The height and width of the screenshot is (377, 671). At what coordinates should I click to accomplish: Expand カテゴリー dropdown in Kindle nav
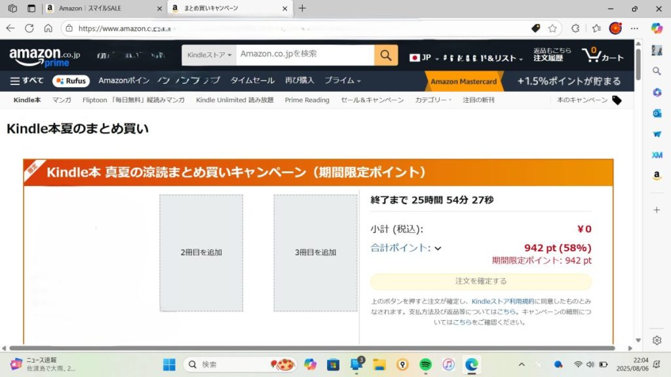point(433,100)
